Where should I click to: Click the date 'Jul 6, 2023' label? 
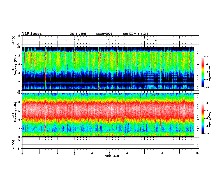78,34
